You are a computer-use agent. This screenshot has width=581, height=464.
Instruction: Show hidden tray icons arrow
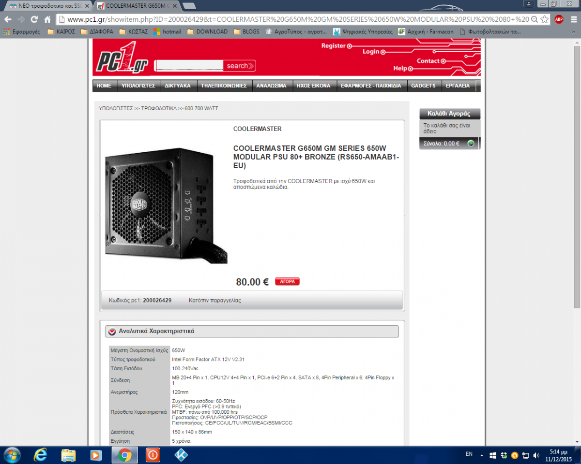482,455
